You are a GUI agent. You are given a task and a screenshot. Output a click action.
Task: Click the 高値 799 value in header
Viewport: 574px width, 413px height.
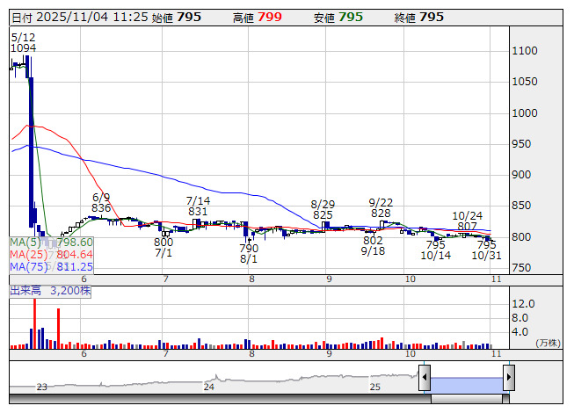[x=268, y=17]
